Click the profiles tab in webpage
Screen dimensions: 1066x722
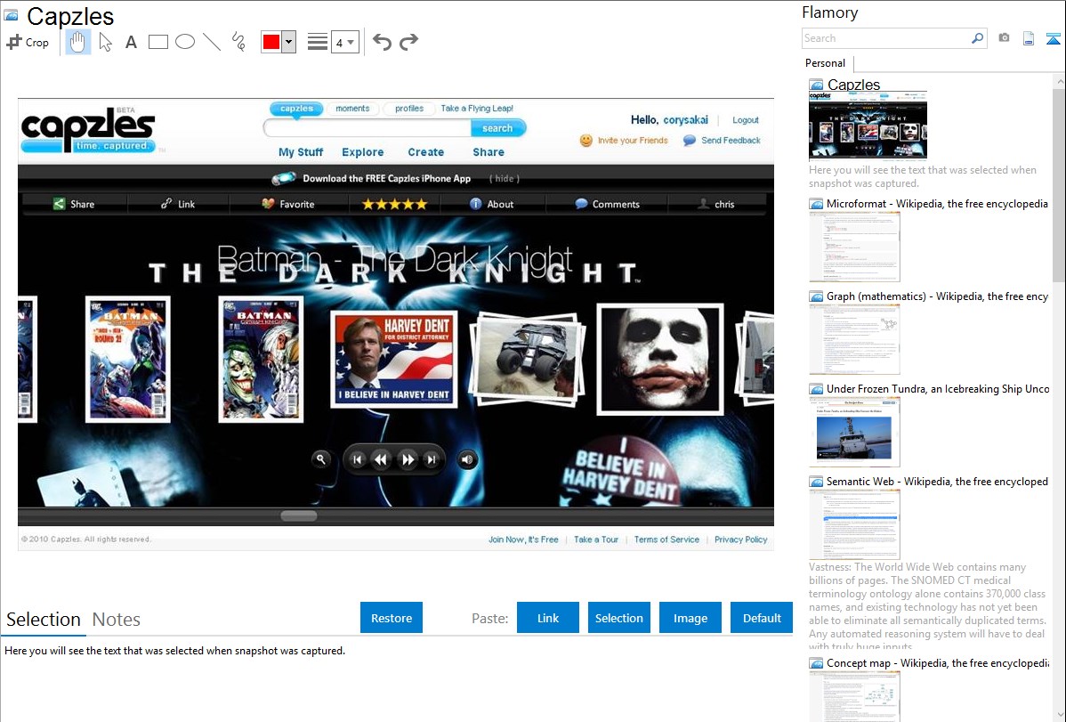point(408,109)
